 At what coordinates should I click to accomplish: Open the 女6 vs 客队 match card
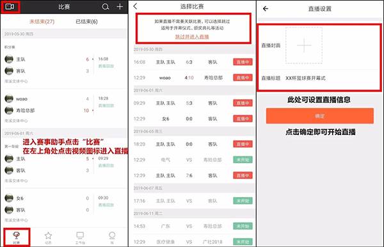click(63, 208)
